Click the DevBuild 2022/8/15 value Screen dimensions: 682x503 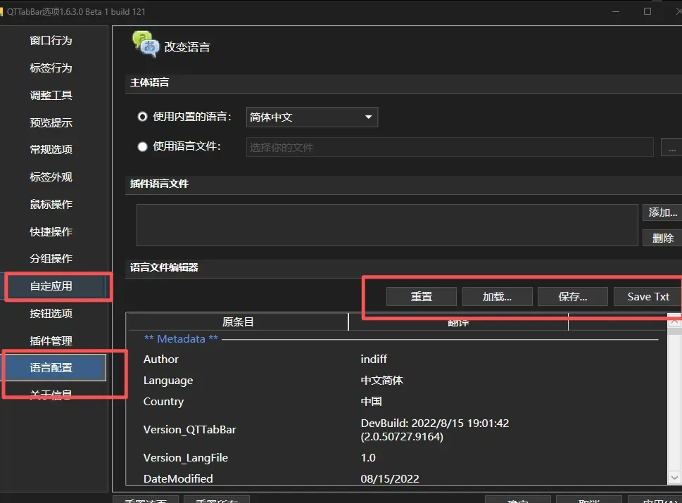pos(434,430)
